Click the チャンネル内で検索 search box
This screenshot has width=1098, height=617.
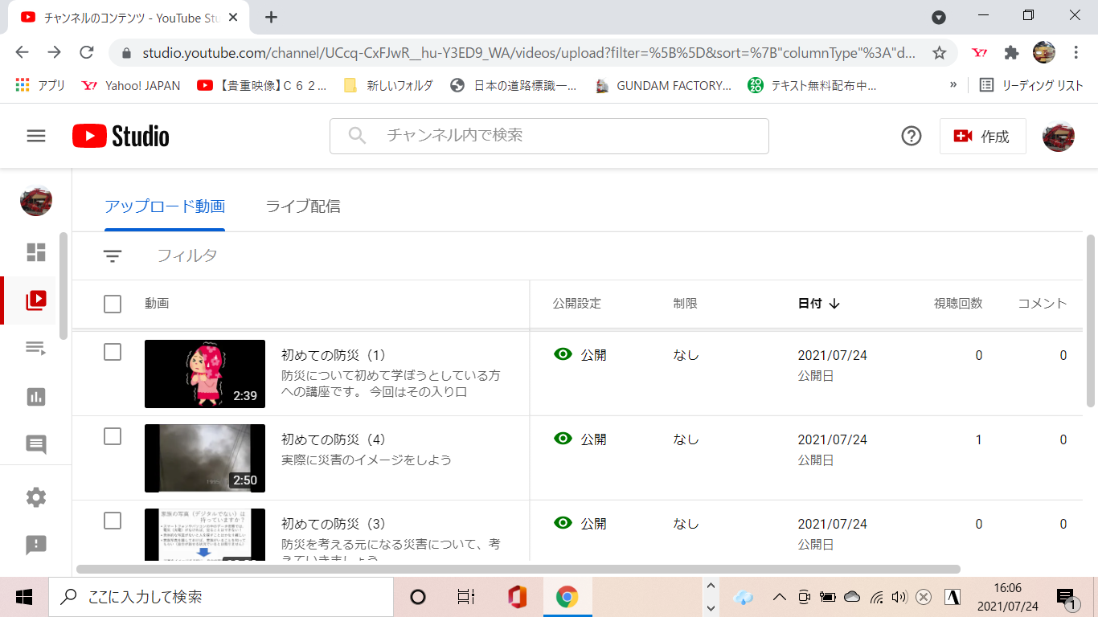point(549,136)
